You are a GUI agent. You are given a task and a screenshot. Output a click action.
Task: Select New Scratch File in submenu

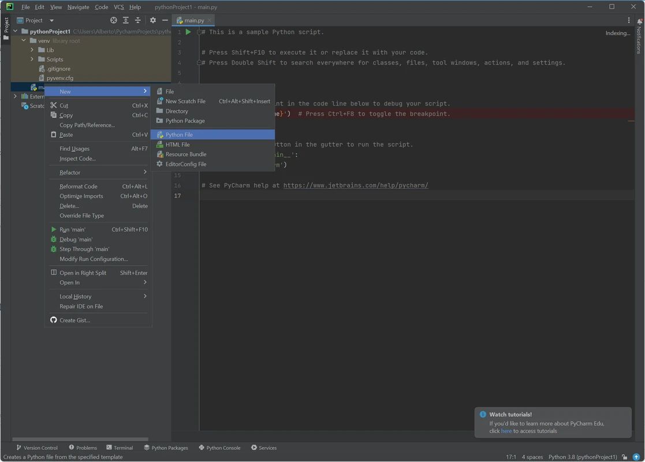click(x=212, y=101)
